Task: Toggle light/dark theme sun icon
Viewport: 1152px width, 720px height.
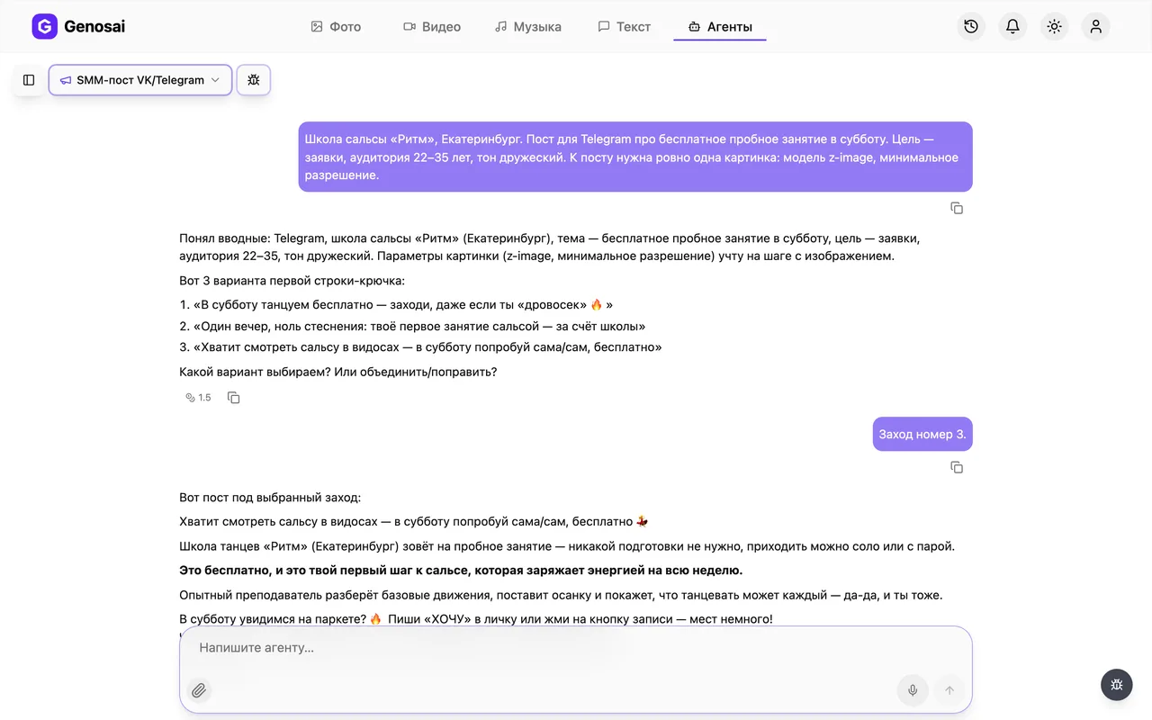Action: tap(1054, 27)
